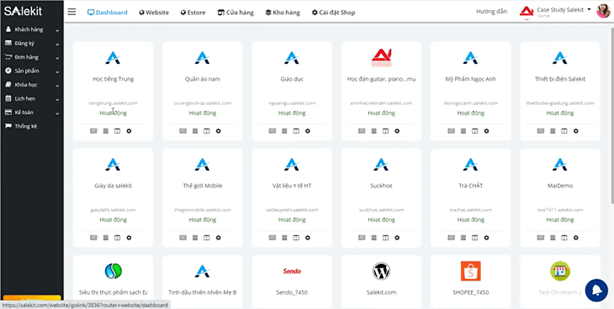The height and width of the screenshot is (309, 614).
Task: Open truongbvshop.salekit.com link
Action: [x=203, y=103]
